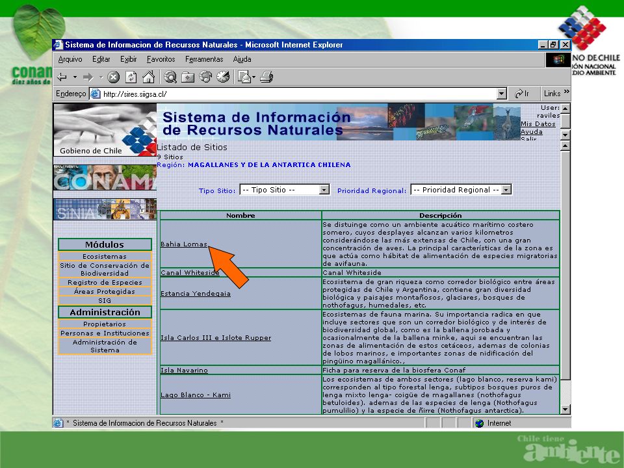The height and width of the screenshot is (468, 624).
Task: Open the address bar URL dropdown
Action: pos(502,94)
